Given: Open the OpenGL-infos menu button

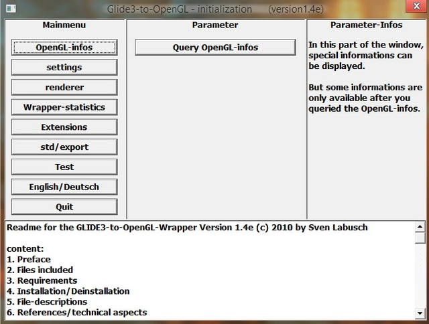Looking at the screenshot, I should pyautogui.click(x=64, y=48).
